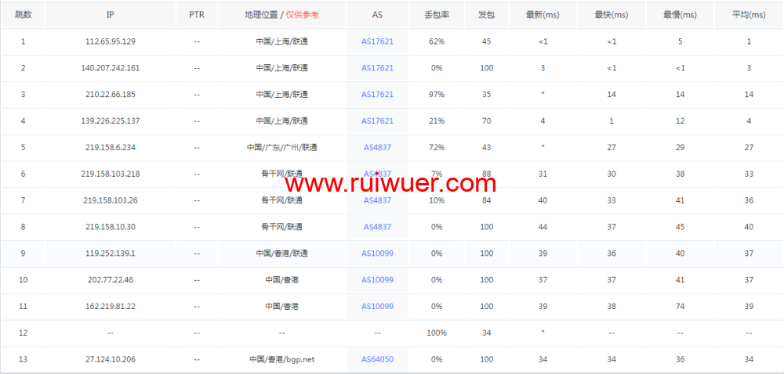The image size is (784, 374).
Task: Click the red 仅供参考 text in header
Action: coord(303,15)
